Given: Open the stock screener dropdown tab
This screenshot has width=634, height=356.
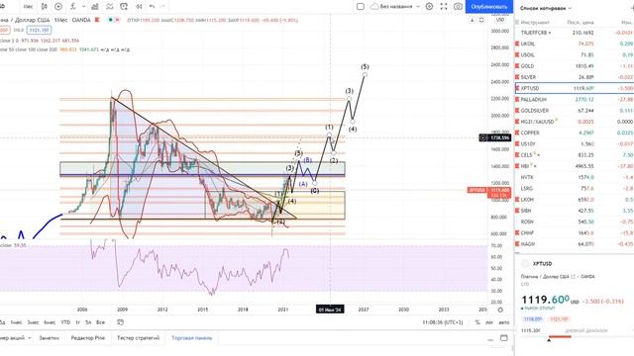Looking at the screenshot, I should tap(16, 338).
